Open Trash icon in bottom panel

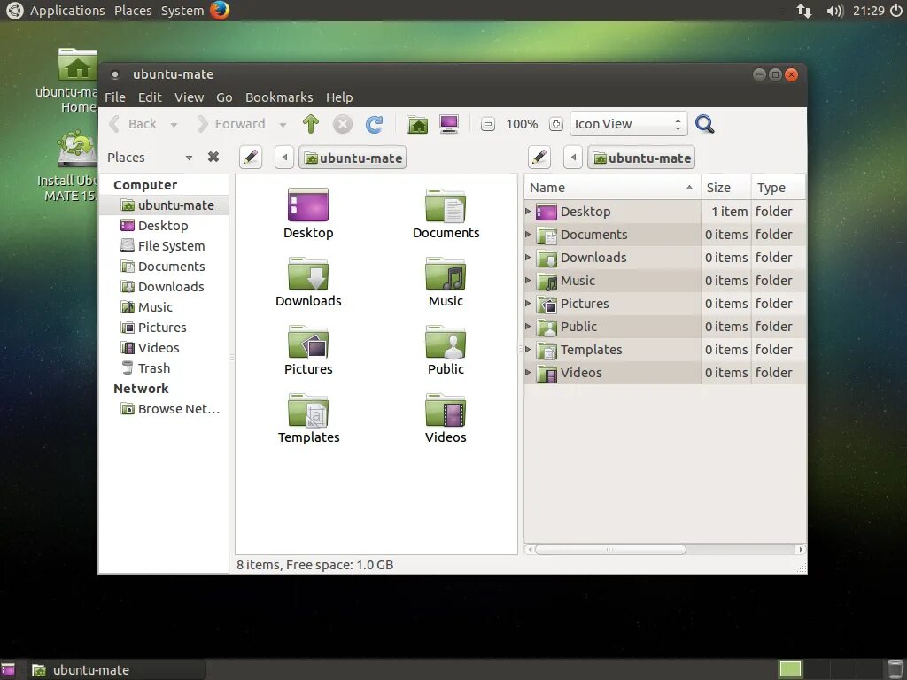895,669
